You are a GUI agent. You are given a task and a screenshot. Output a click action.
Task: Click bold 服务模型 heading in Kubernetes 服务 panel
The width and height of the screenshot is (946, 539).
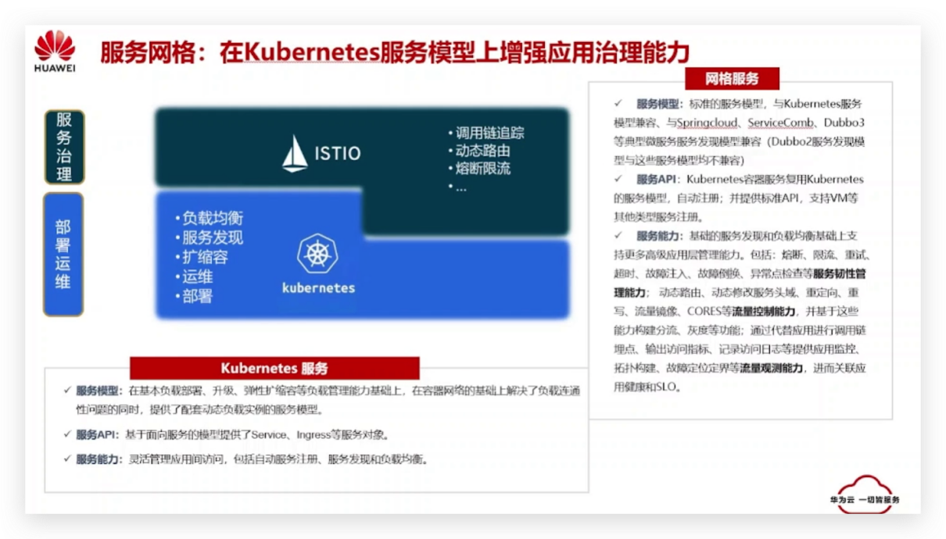pyautogui.click(x=98, y=391)
